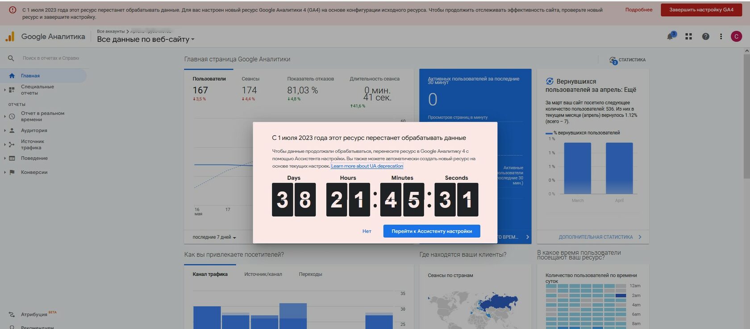Expand the Конверсии section
Image resolution: width=750 pixels, height=329 pixels.
5,172
